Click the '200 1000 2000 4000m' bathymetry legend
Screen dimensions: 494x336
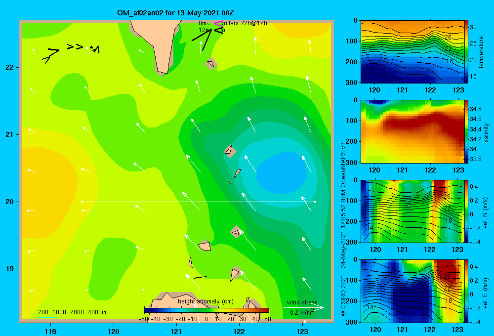pyautogui.click(x=72, y=312)
